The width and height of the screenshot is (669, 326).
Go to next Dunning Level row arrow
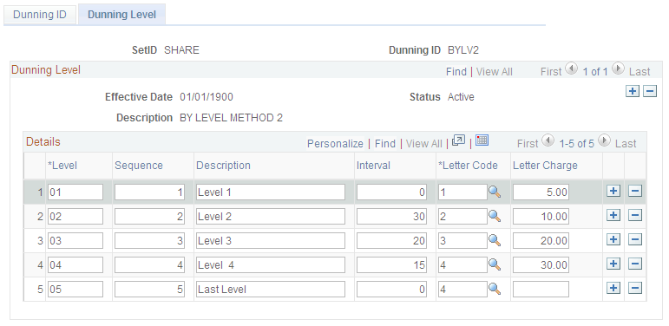[x=618, y=68]
